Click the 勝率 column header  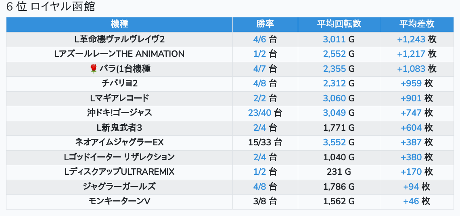(265, 24)
